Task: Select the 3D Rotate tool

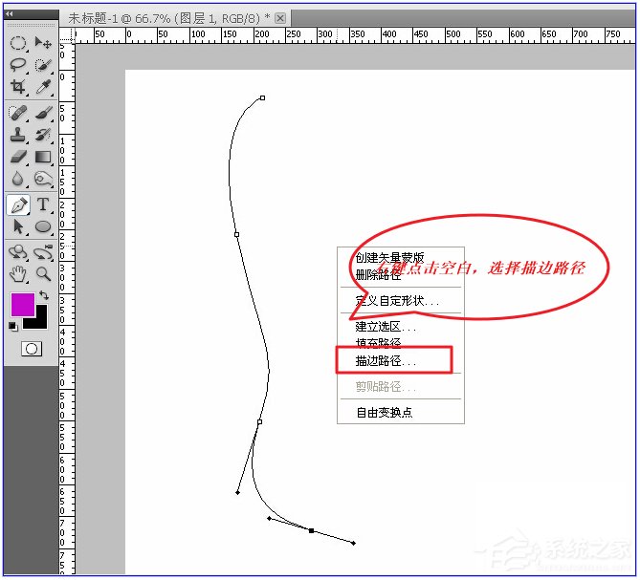Action: (17, 252)
